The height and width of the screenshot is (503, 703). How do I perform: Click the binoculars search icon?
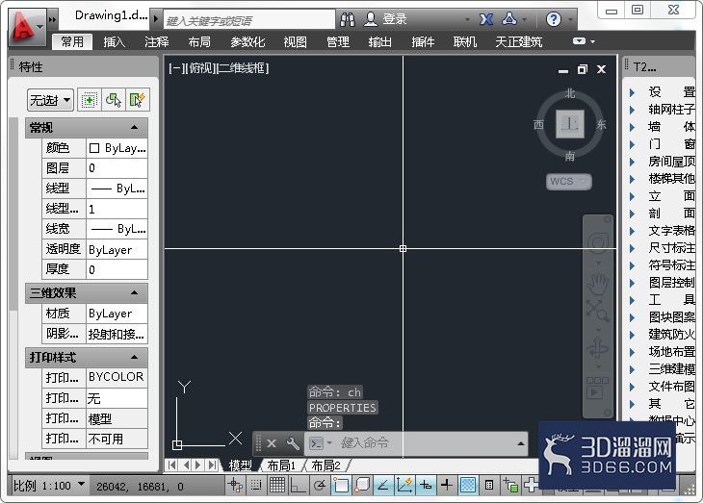pyautogui.click(x=348, y=19)
